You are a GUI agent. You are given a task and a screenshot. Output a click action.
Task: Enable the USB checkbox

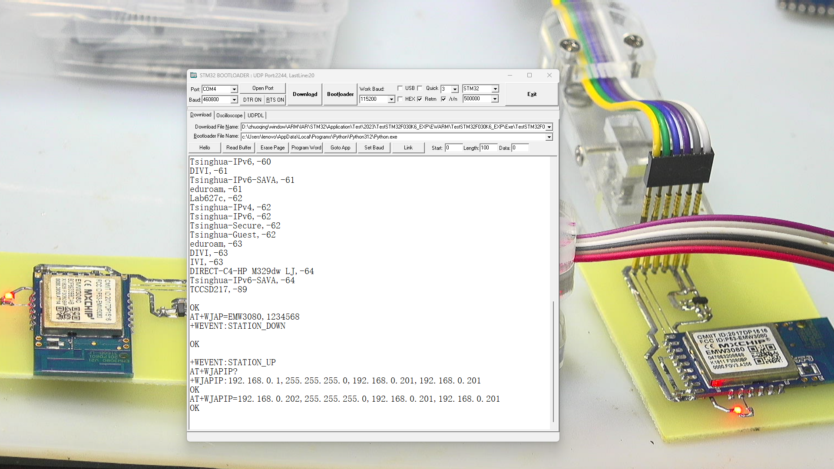[x=400, y=88]
